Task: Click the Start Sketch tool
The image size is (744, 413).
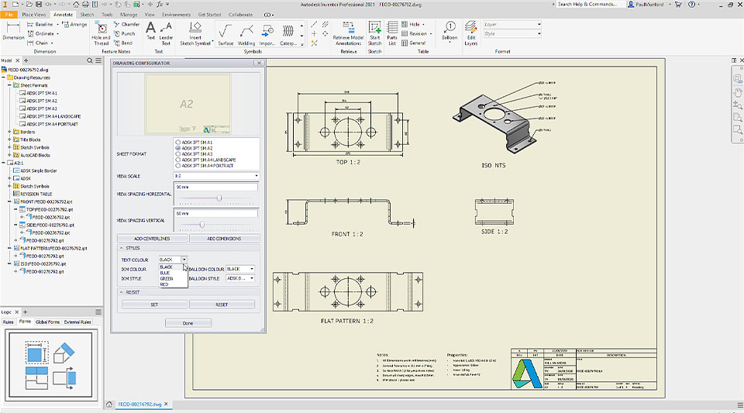Action: pyautogui.click(x=374, y=33)
